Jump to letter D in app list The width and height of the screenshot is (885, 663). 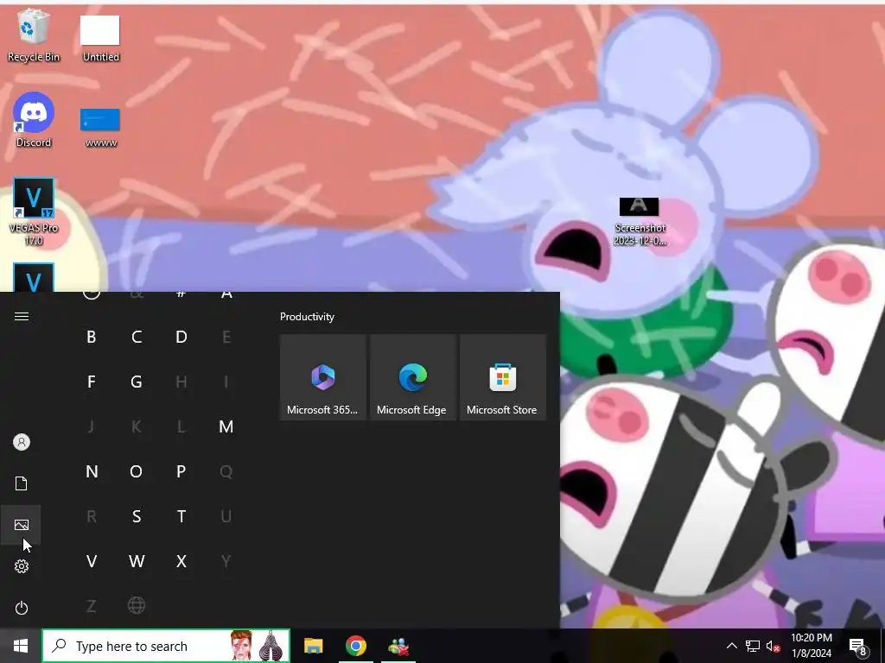[x=181, y=337]
